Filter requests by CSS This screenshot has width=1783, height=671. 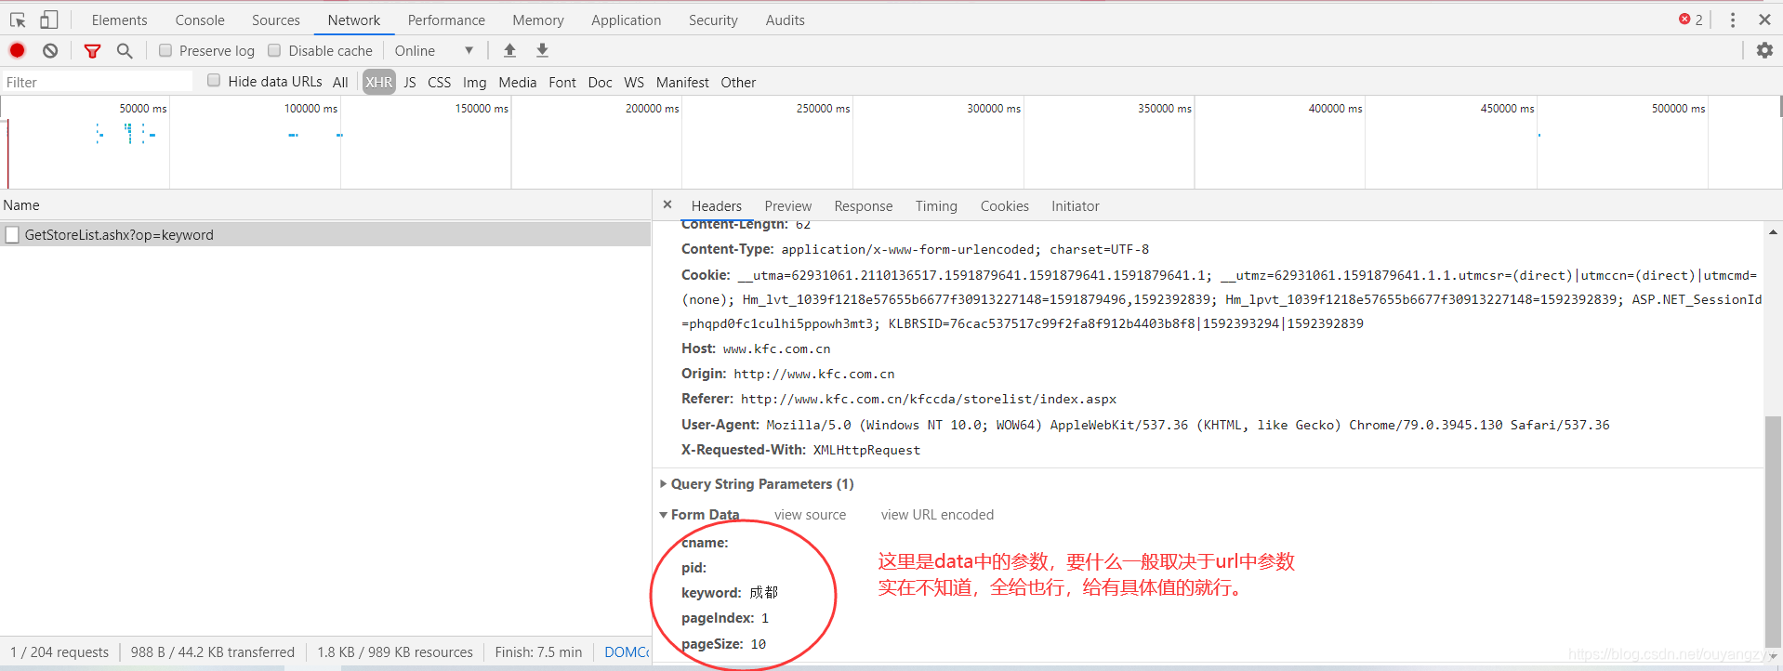click(440, 82)
